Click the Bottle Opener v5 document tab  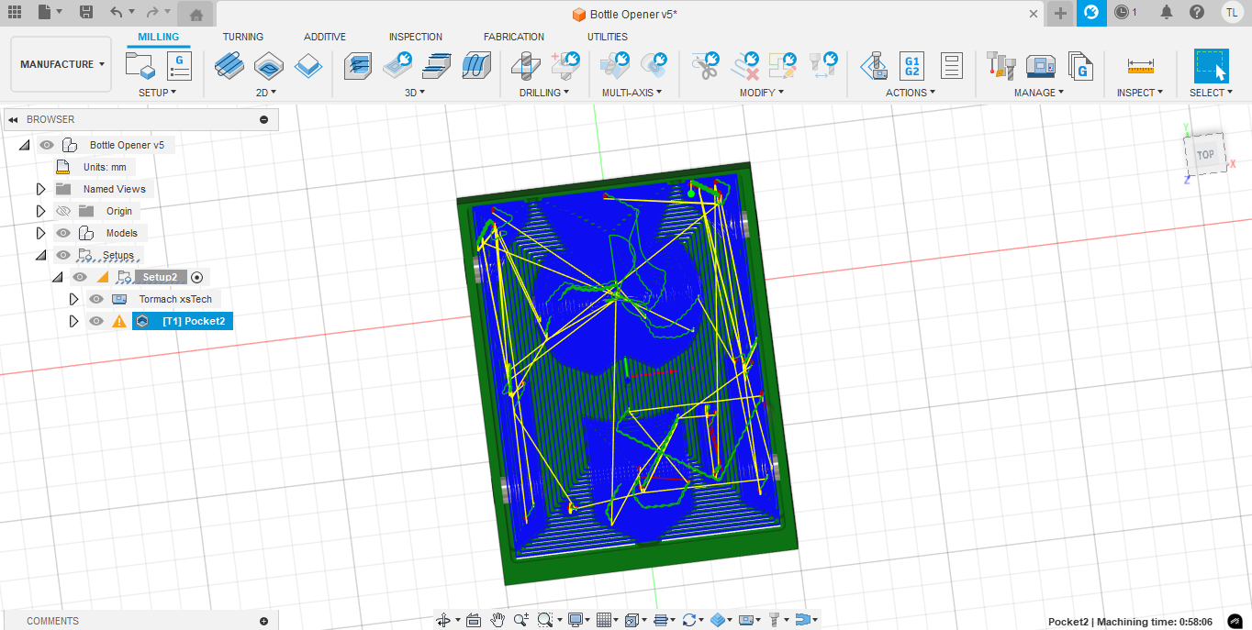coord(624,14)
